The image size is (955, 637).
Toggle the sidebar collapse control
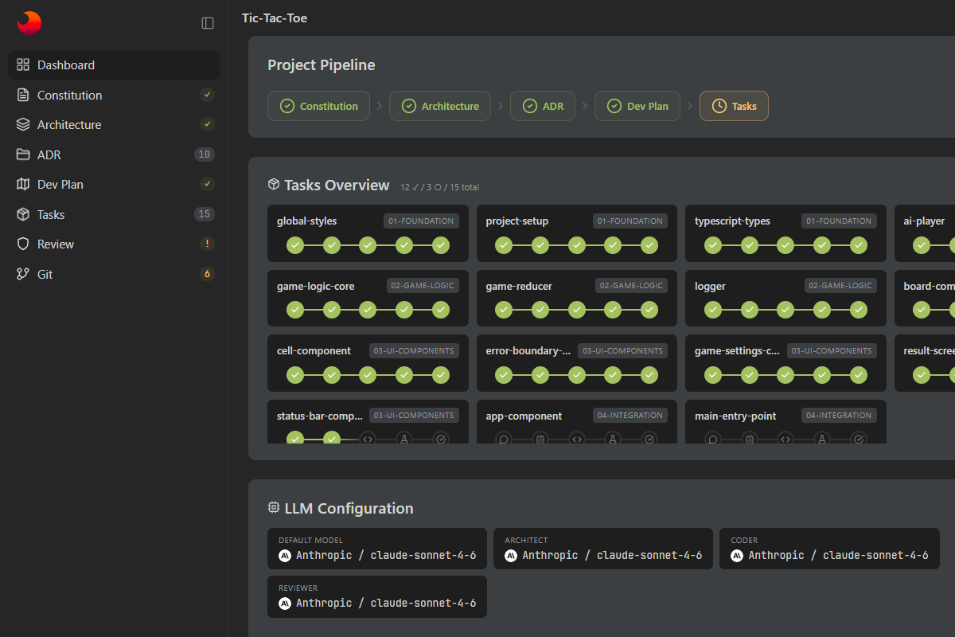(x=208, y=23)
